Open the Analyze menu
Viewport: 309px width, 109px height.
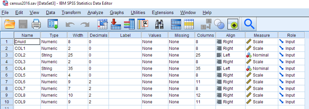[95, 13]
